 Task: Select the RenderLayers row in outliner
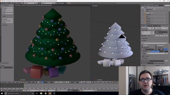(x=149, y=9)
